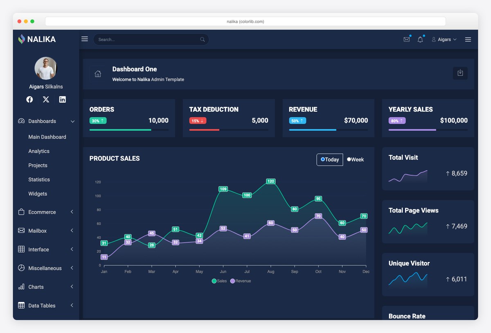Open Facebook profile icon
Viewport: 491px width, 333px height.
(29, 99)
